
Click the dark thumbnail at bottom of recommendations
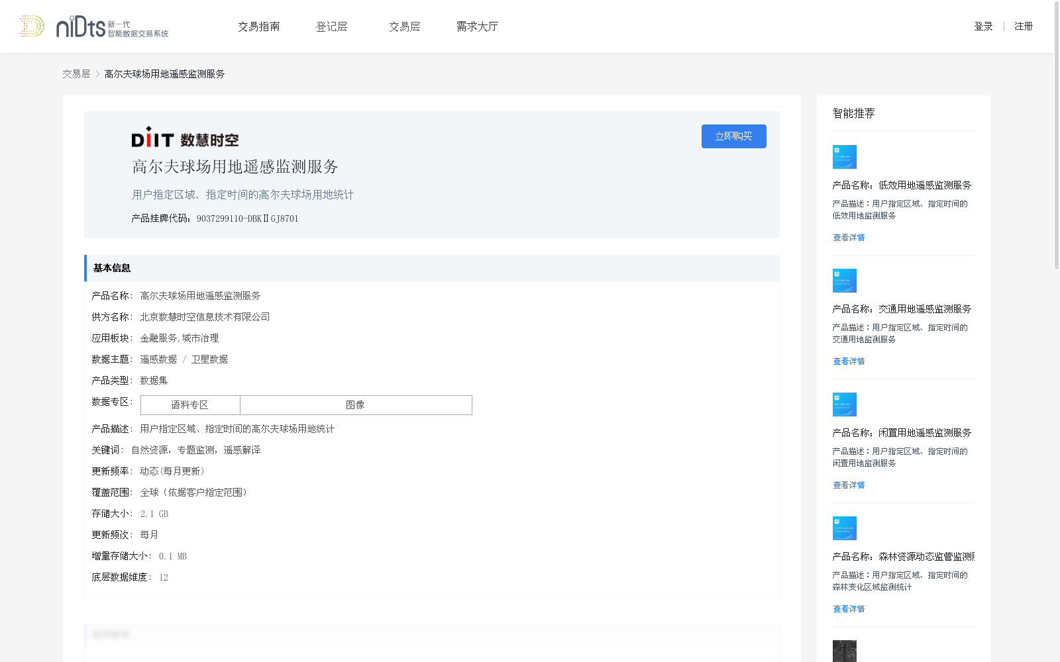point(845,651)
